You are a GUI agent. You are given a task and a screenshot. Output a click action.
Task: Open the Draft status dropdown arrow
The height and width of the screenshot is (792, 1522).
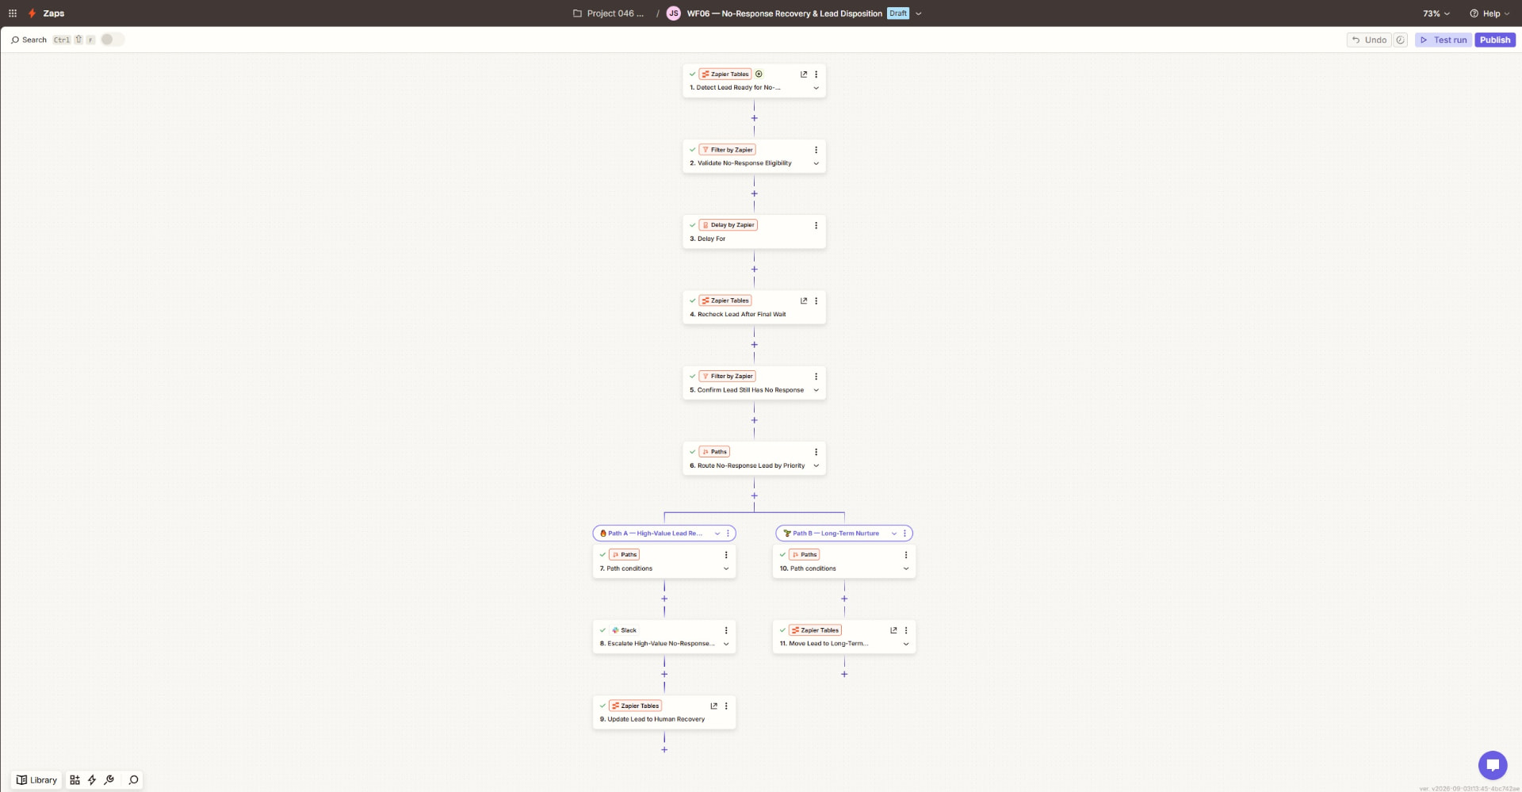(918, 13)
